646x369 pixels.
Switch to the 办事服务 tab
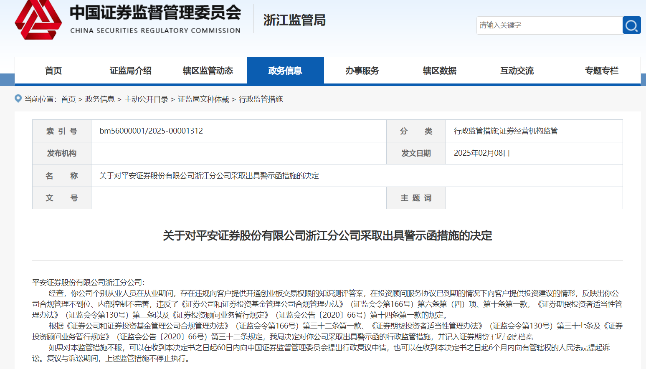[x=362, y=71]
